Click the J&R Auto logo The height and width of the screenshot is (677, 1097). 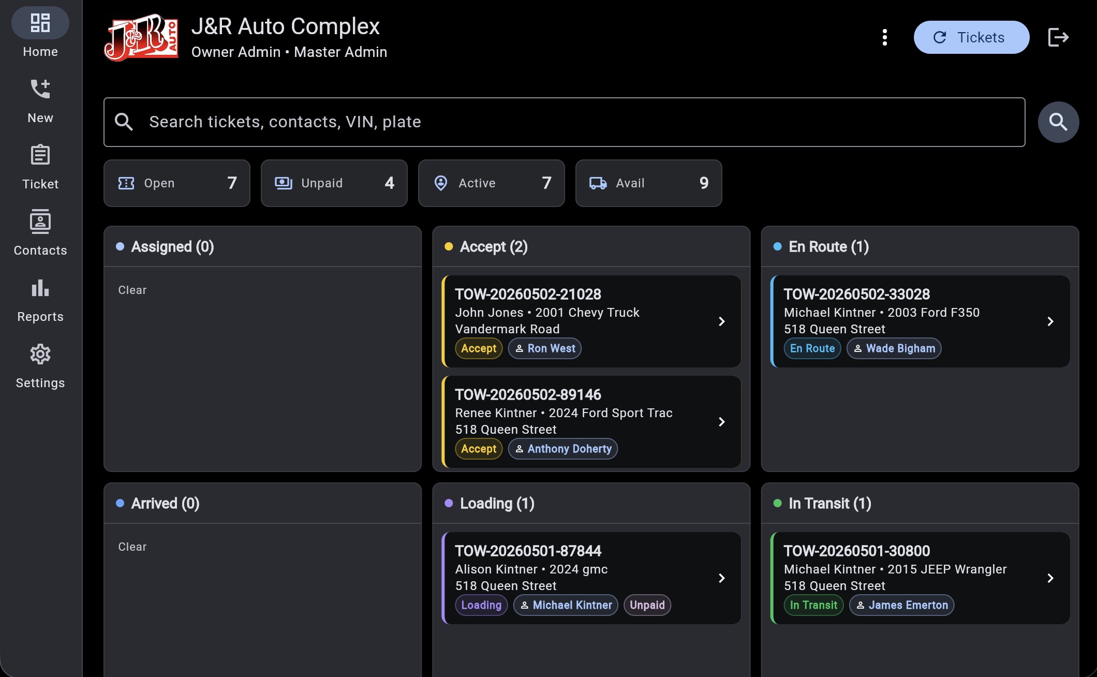(x=141, y=38)
